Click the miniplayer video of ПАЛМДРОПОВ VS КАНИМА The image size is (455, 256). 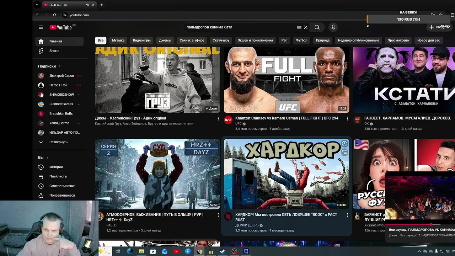click(420, 197)
